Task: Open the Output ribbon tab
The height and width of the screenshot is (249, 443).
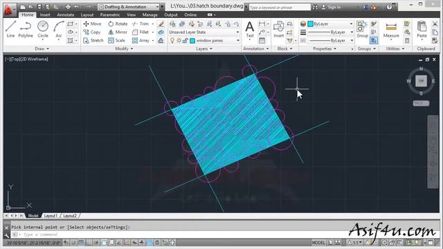Action: [x=171, y=15]
